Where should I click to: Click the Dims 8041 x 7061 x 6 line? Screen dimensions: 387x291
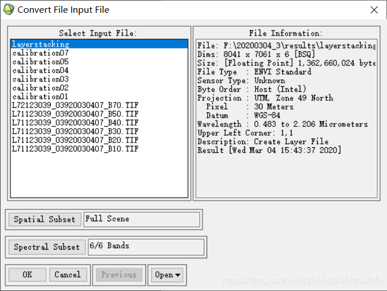pos(256,54)
